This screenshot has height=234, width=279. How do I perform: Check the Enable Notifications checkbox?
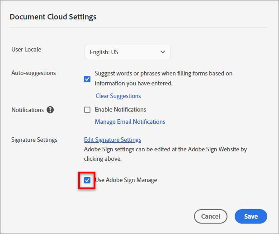click(x=87, y=110)
